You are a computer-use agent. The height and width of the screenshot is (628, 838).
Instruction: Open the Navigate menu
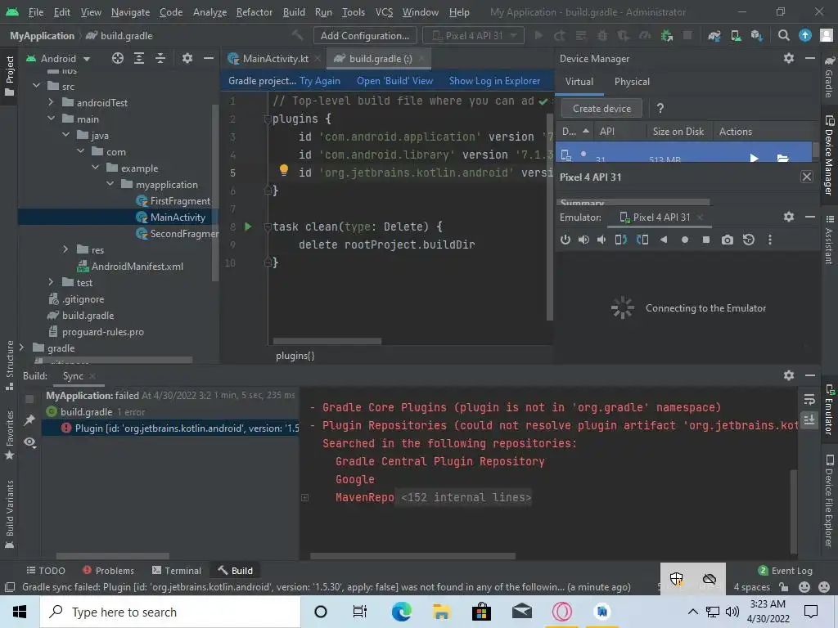(130, 11)
